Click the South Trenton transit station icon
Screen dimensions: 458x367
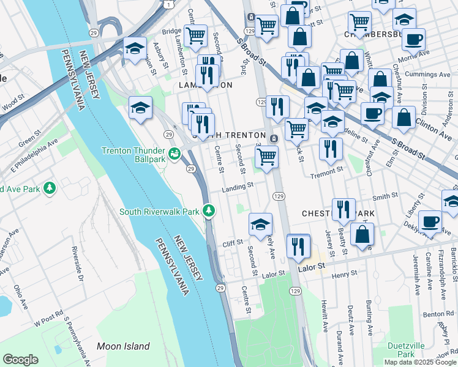tap(274, 139)
